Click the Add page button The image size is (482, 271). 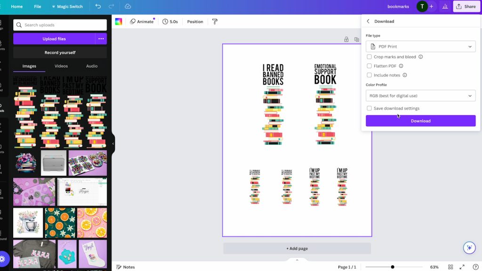pos(297,248)
